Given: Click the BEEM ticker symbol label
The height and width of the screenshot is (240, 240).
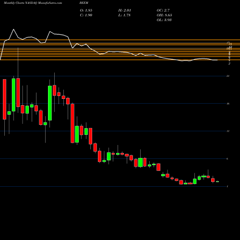Looking at the screenshot, I should tap(84, 3).
